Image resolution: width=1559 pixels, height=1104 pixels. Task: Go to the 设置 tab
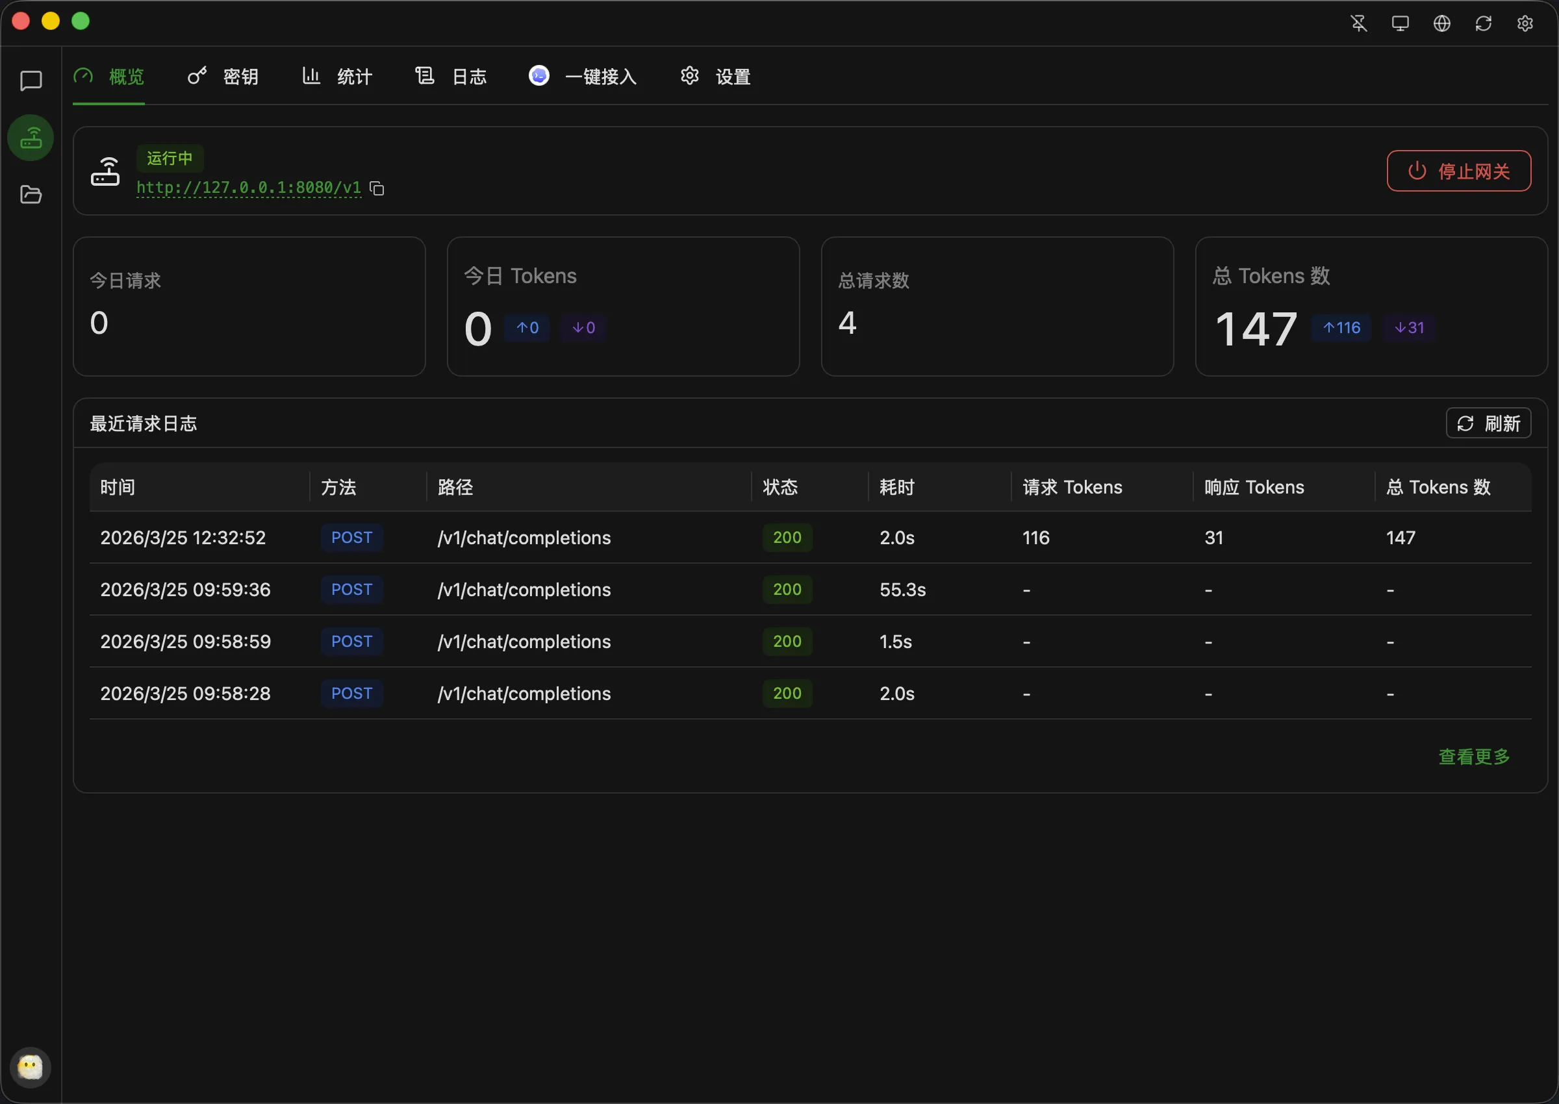(x=715, y=77)
